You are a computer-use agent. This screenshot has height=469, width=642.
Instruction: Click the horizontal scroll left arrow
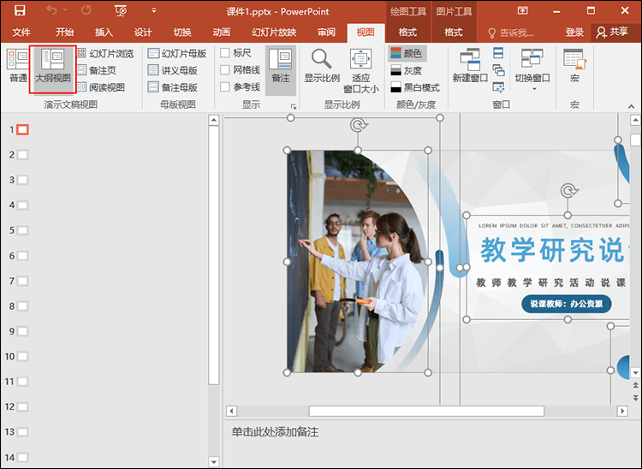pos(231,411)
